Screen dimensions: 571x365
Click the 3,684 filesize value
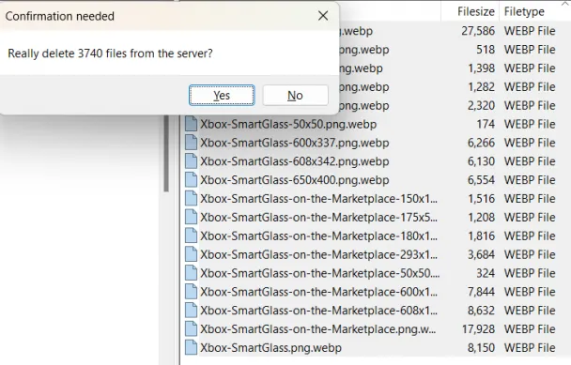coord(481,254)
